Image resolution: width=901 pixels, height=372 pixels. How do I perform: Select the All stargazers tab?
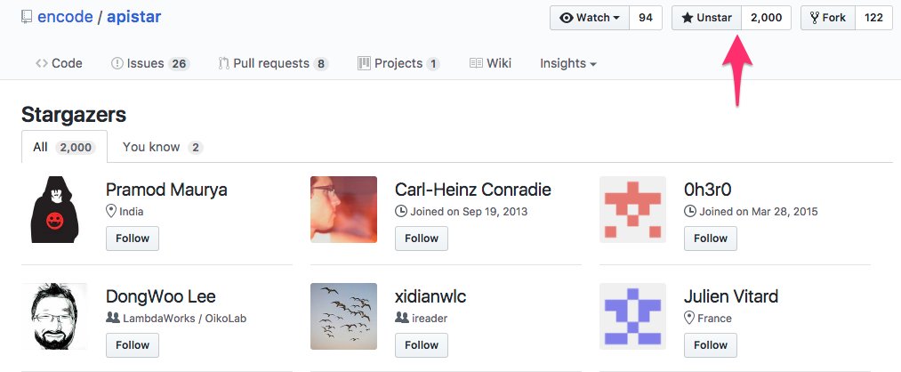tap(64, 147)
